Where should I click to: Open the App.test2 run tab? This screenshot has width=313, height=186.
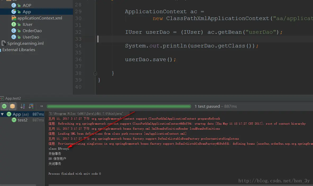pyautogui.click(x=13, y=98)
